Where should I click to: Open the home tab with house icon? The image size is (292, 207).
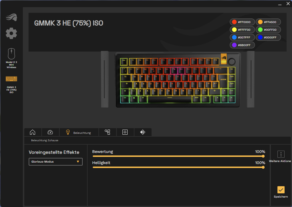tap(33, 132)
